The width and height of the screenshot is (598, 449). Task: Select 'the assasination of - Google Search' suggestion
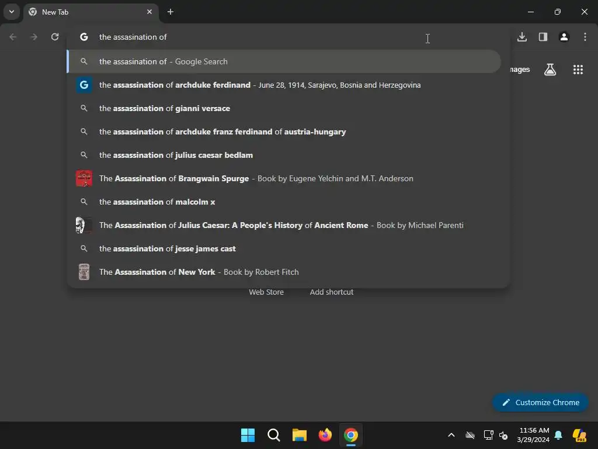point(284,61)
